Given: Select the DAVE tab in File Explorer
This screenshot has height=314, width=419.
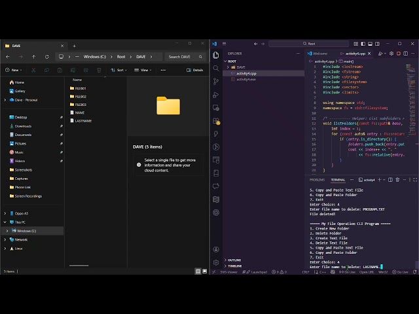Looking at the screenshot, I should tap(33, 46).
